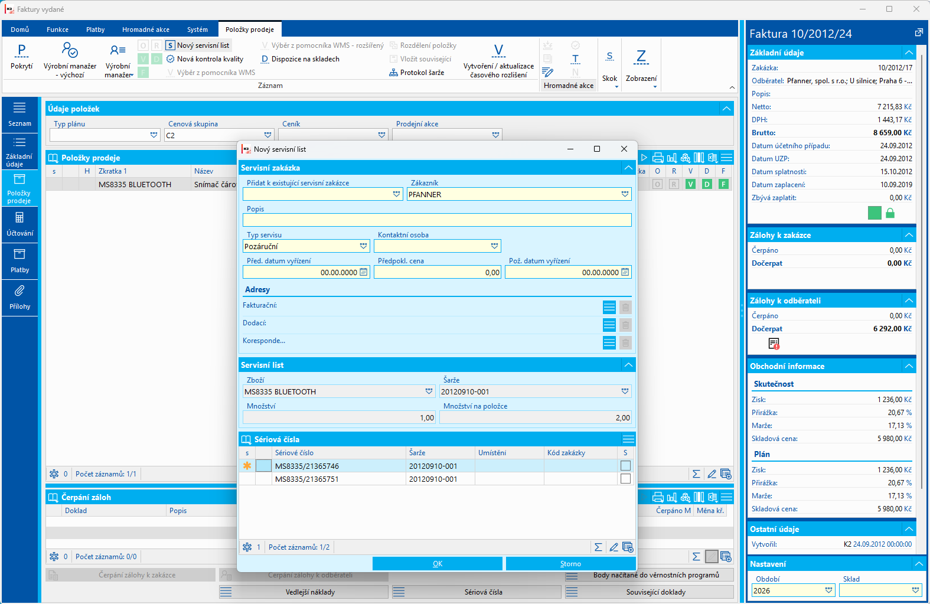Click the Popis input field

pos(437,220)
